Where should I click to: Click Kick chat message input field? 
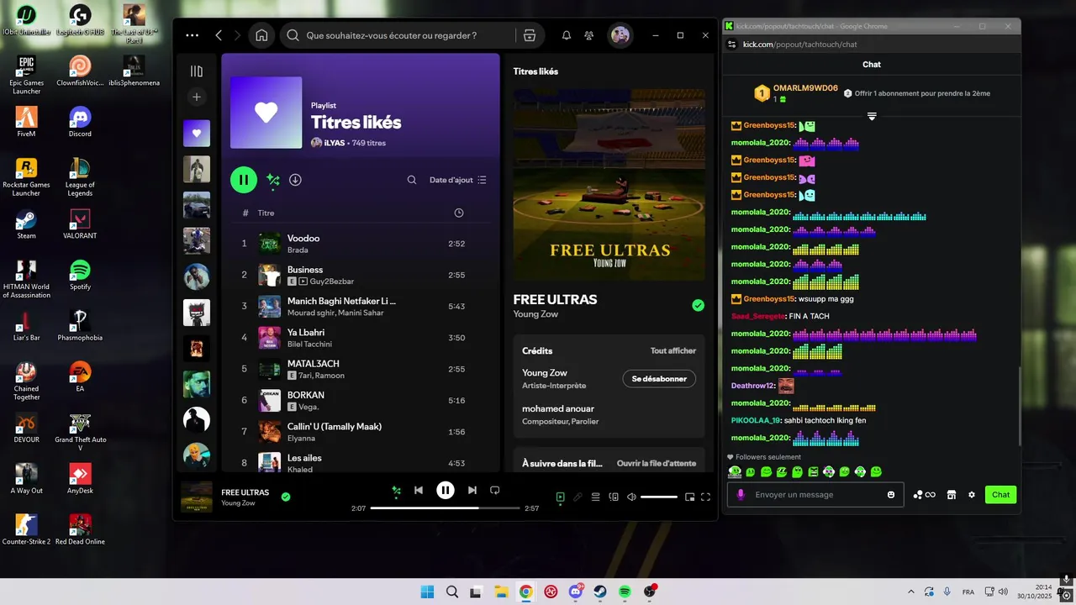[x=815, y=495]
